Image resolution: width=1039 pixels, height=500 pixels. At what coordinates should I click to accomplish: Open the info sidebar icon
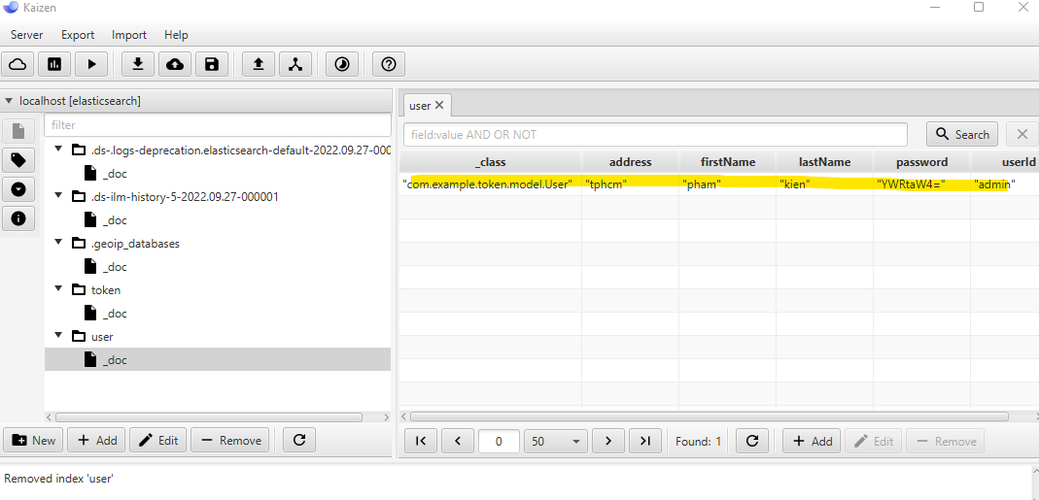point(18,217)
